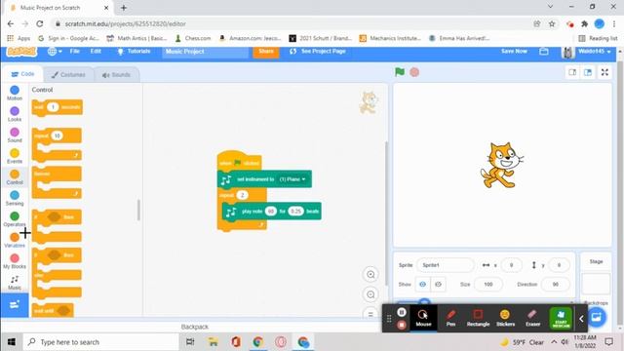
Task: Enter full screen stage mode
Action: point(604,72)
